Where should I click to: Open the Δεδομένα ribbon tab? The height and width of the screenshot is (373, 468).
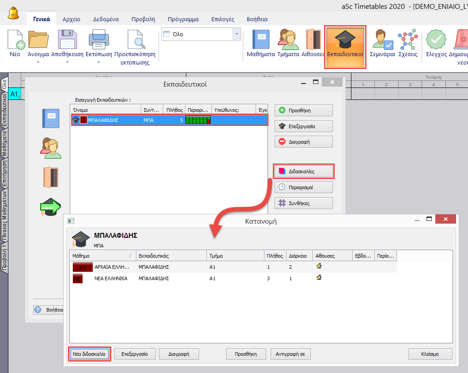tap(105, 19)
